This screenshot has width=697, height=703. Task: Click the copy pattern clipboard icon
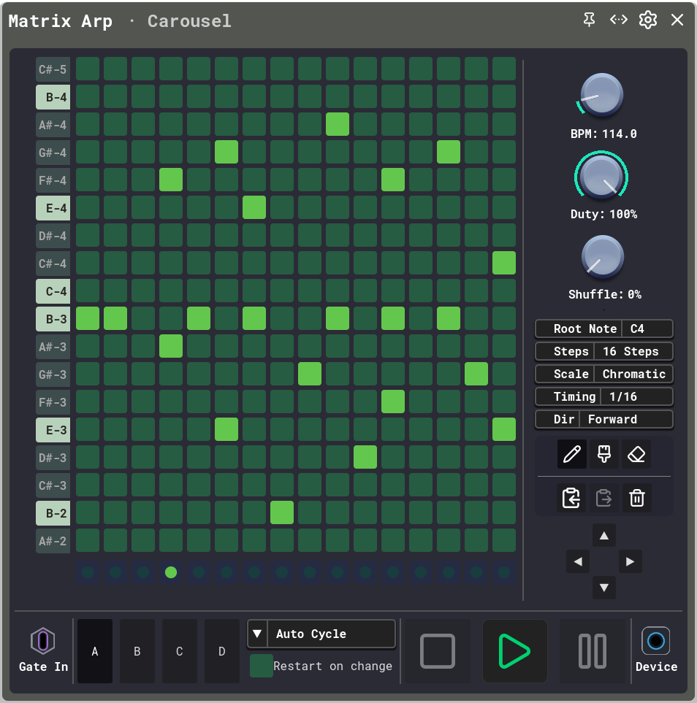click(571, 498)
